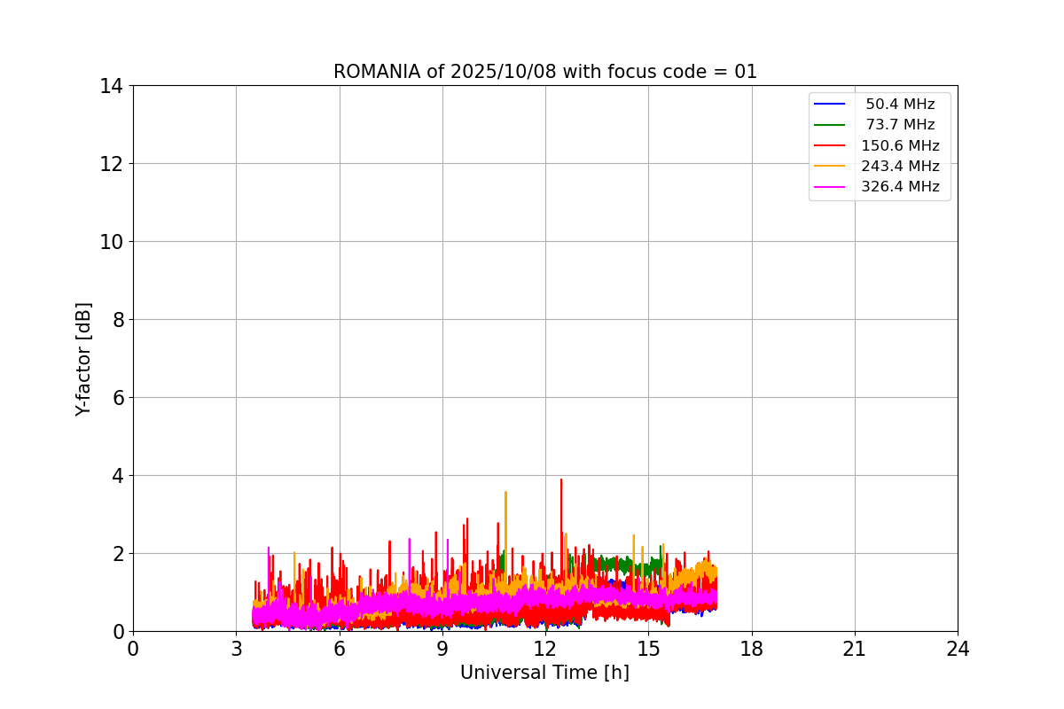
Task: Click the green line swatch in legend
Action: pos(830,125)
